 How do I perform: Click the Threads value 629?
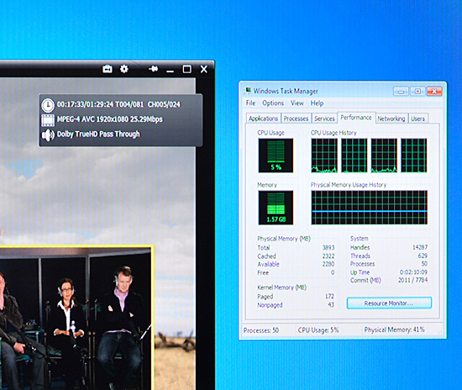tap(423, 256)
